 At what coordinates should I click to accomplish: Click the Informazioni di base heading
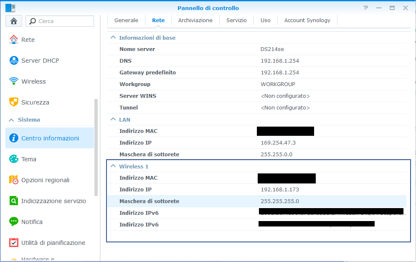tap(147, 38)
